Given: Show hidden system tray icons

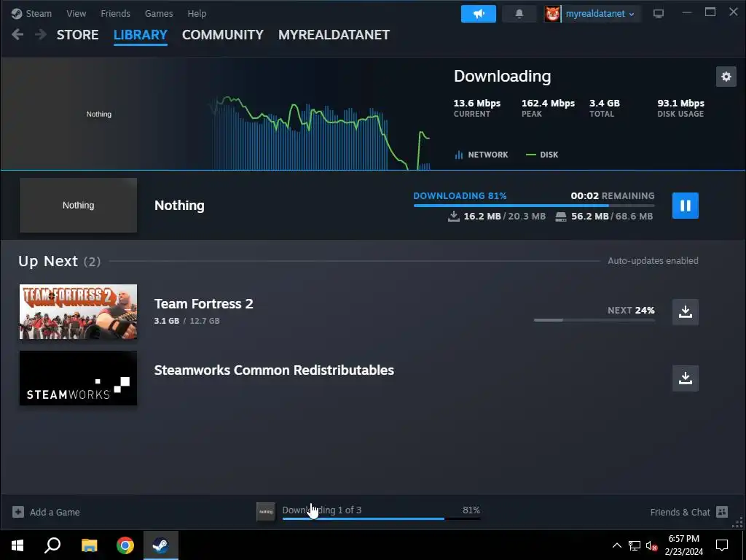Looking at the screenshot, I should tap(616, 545).
